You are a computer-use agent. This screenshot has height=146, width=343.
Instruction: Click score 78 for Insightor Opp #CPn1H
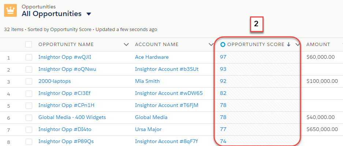click(223, 105)
